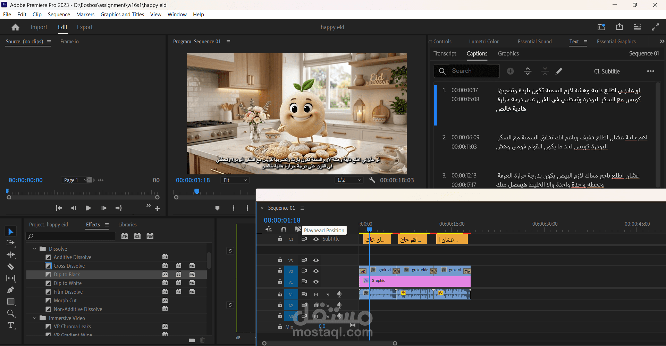Click the captions Search field
The image size is (666, 346).
466,71
